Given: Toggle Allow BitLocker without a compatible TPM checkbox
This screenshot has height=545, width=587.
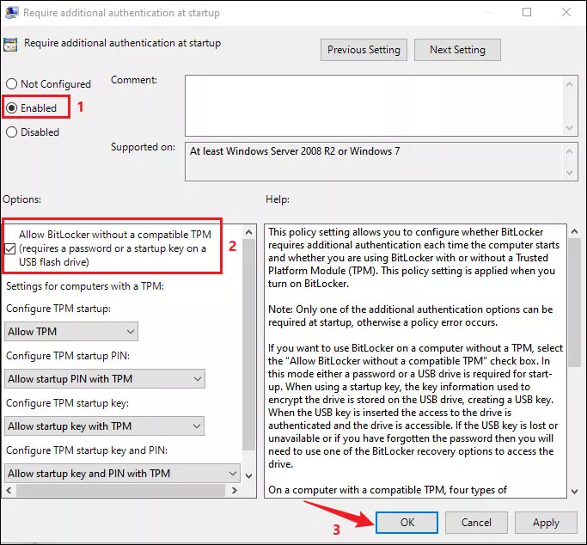Looking at the screenshot, I should pyautogui.click(x=10, y=248).
